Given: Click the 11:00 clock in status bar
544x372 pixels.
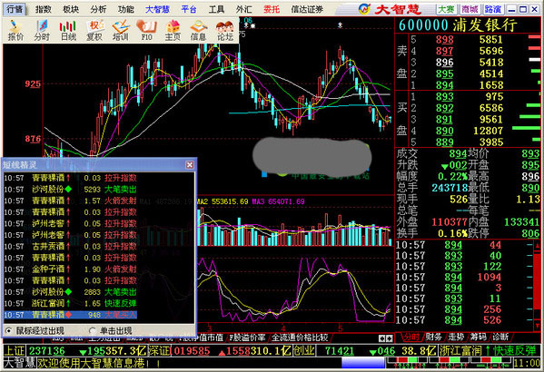Looking at the screenshot, I should (x=527, y=363).
